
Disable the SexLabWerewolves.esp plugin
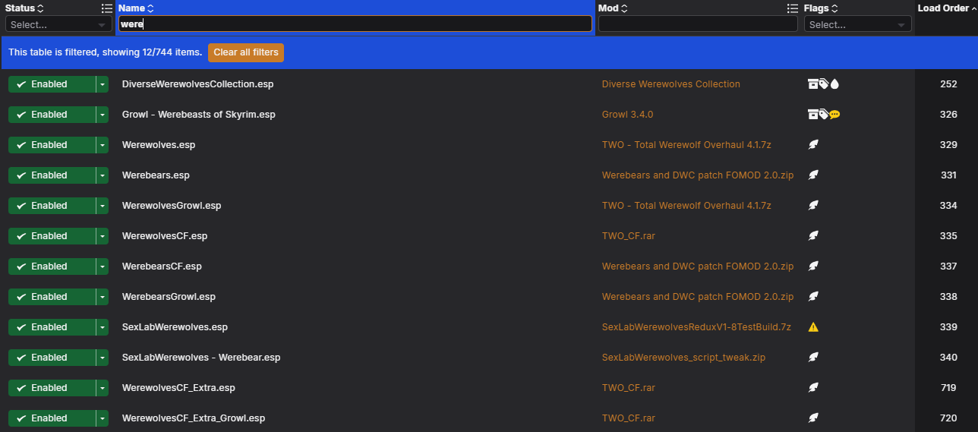(52, 327)
